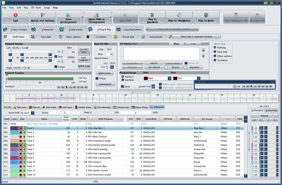Screen dimensions: 282x185
Task: Click New track button
Action: coord(49,107)
